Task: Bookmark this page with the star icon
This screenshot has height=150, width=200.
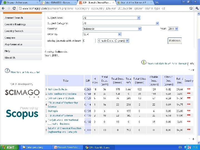Action: coord(191,8)
